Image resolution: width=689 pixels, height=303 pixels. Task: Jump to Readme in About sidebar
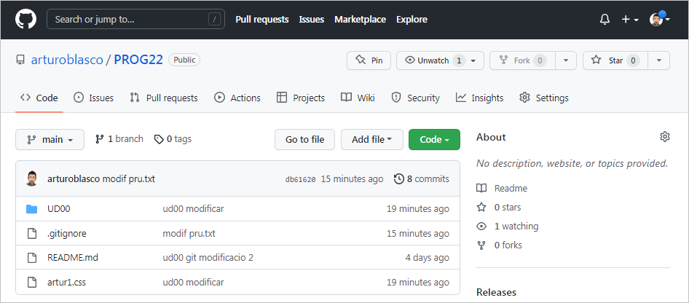(x=503, y=189)
